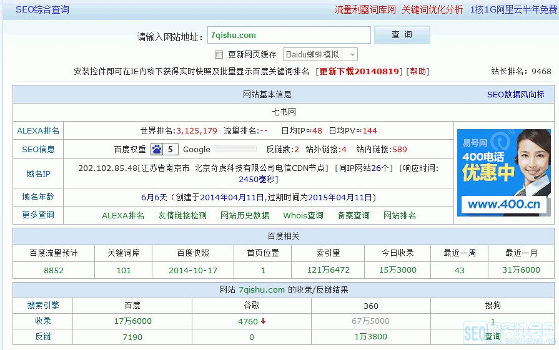The width and height of the screenshot is (559, 350).
Task: Click 最近一月 value 31万6000
Action: [521, 270]
